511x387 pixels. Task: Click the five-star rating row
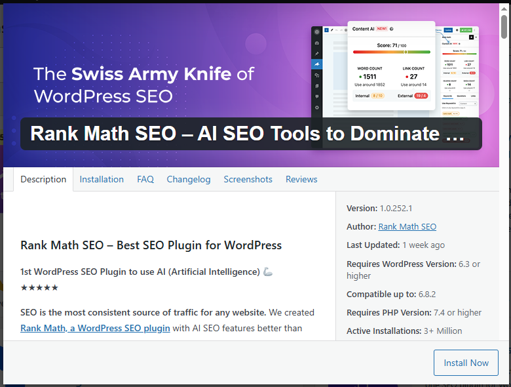pos(39,287)
